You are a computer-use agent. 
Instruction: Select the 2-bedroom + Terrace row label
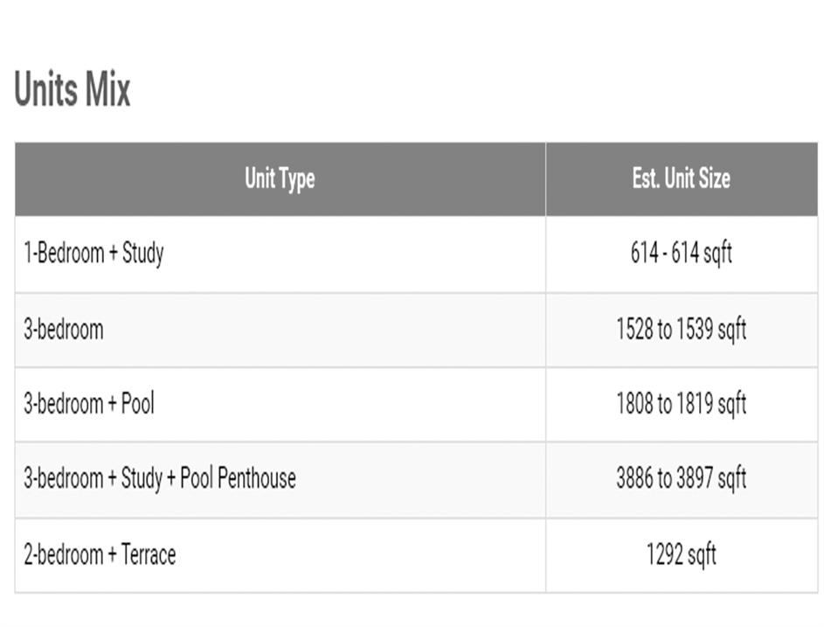click(99, 555)
